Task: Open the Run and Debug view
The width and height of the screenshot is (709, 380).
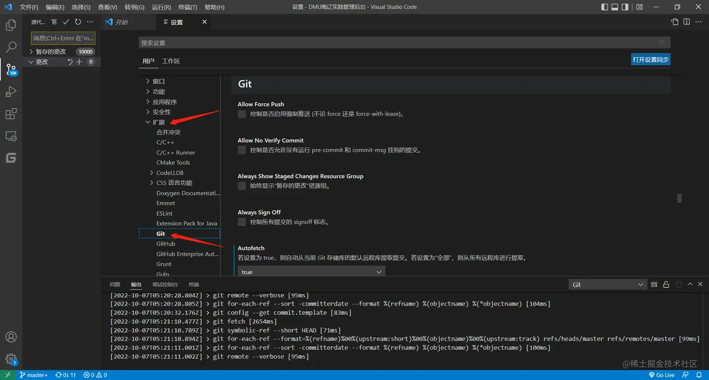Action: 11,92
